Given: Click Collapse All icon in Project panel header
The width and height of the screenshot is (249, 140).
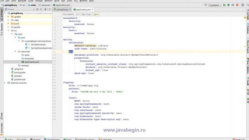Looking at the screenshot, I should tap(41, 9).
